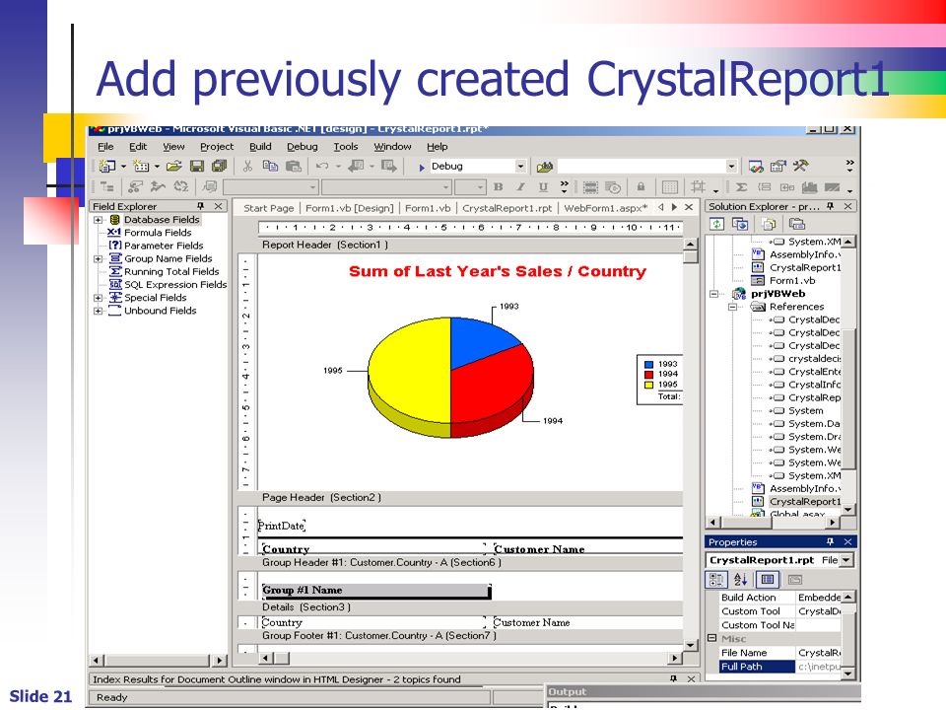Open the Project menu
Screen dimensions: 946x710
(217, 147)
